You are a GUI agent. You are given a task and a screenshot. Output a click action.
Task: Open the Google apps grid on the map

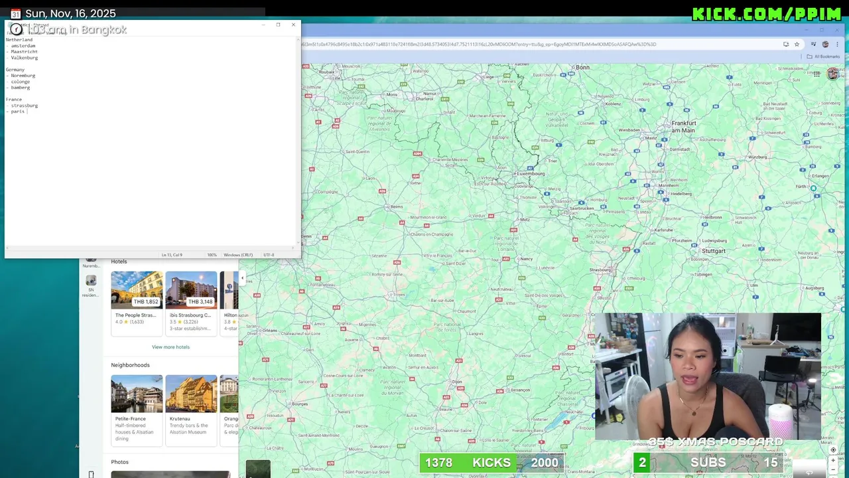[818, 74]
